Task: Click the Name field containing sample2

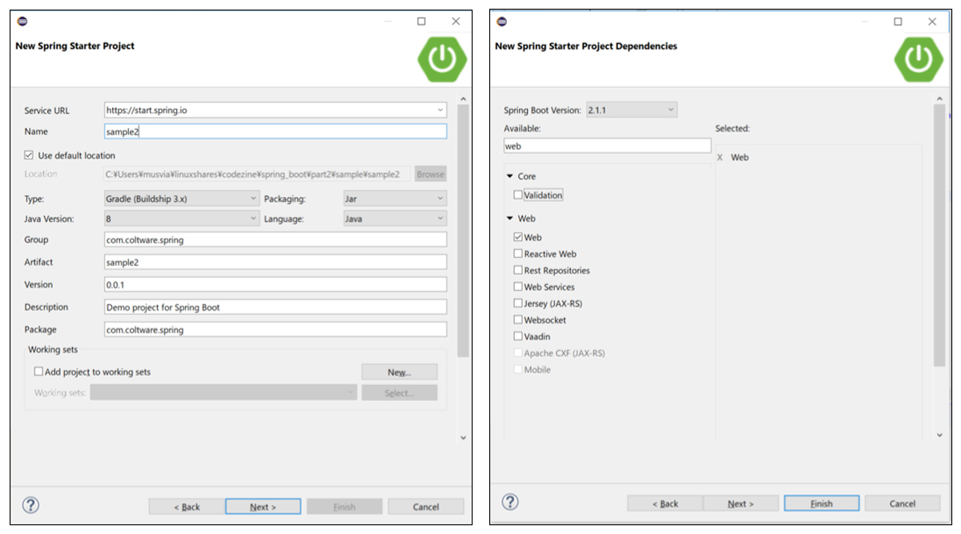Action: pyautogui.click(x=275, y=131)
